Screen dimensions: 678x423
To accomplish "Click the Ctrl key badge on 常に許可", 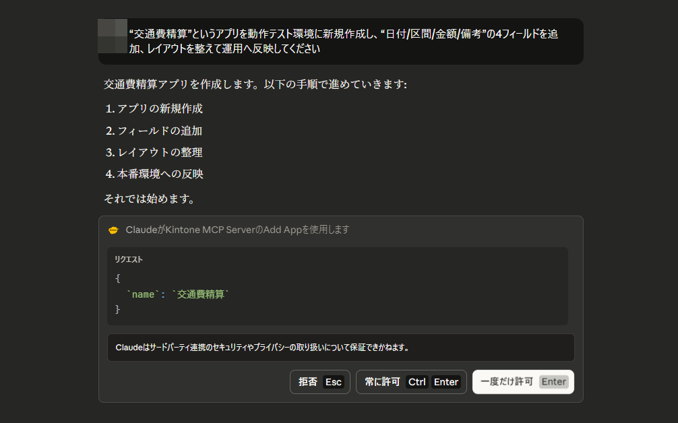I will [417, 382].
